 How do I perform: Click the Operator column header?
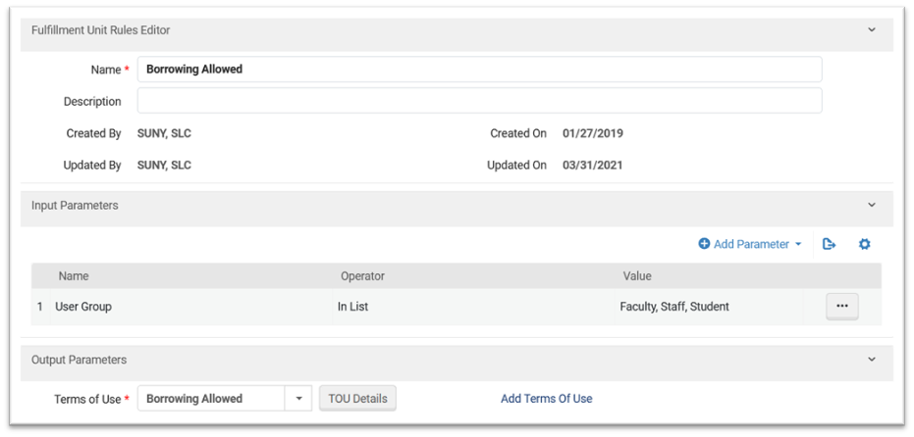pos(362,276)
